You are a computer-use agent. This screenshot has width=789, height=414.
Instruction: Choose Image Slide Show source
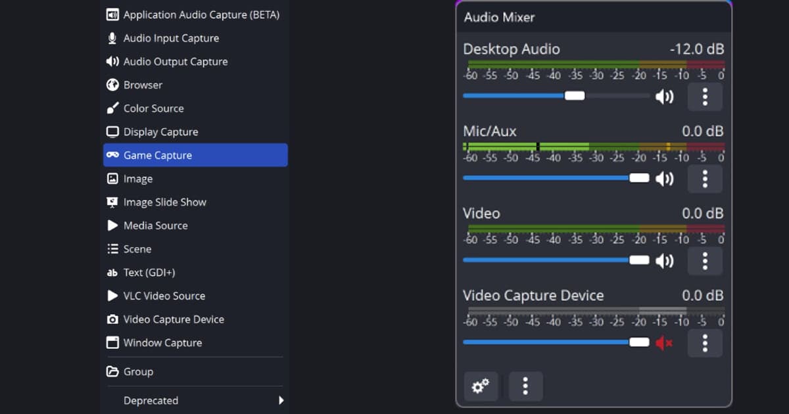pyautogui.click(x=195, y=202)
